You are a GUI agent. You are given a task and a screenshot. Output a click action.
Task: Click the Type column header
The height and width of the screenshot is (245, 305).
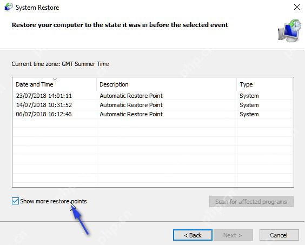(x=265, y=84)
